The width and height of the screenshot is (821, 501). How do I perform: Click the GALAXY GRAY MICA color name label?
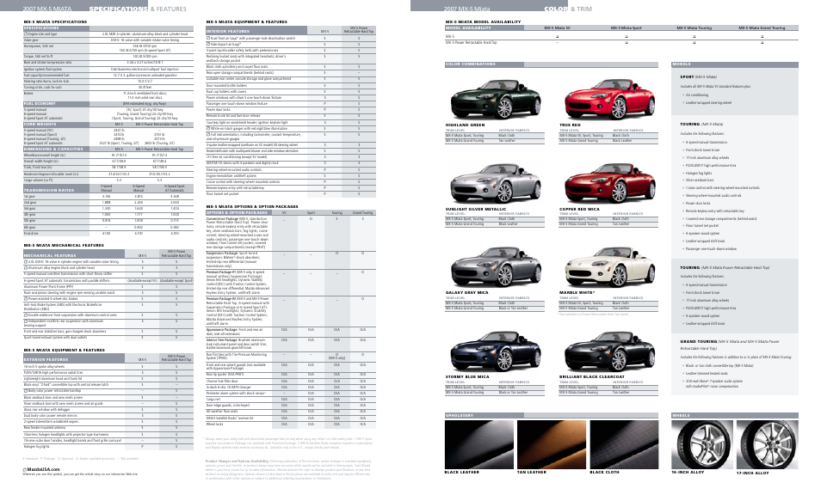[466, 292]
